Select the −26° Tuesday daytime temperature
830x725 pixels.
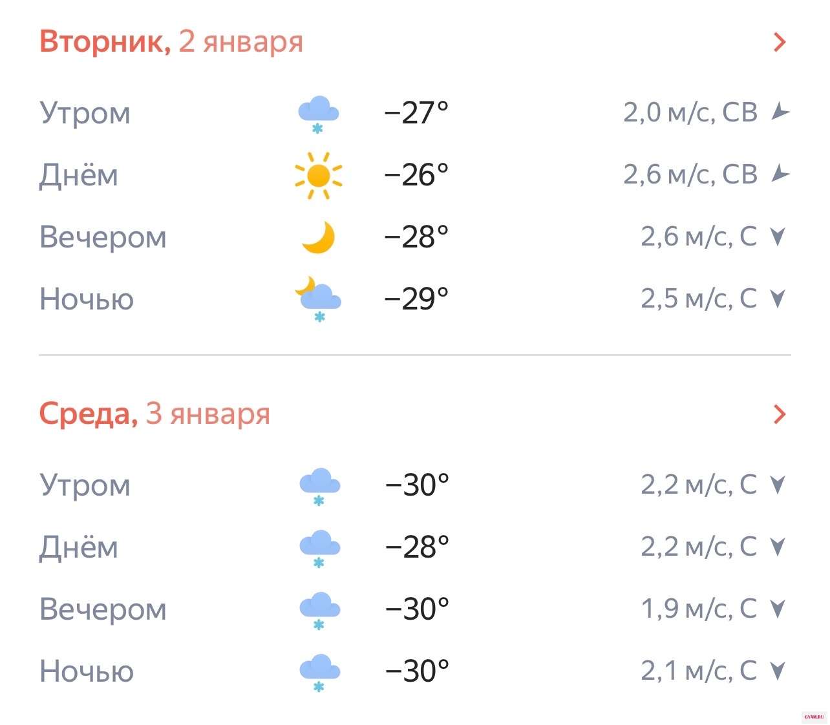click(x=416, y=175)
